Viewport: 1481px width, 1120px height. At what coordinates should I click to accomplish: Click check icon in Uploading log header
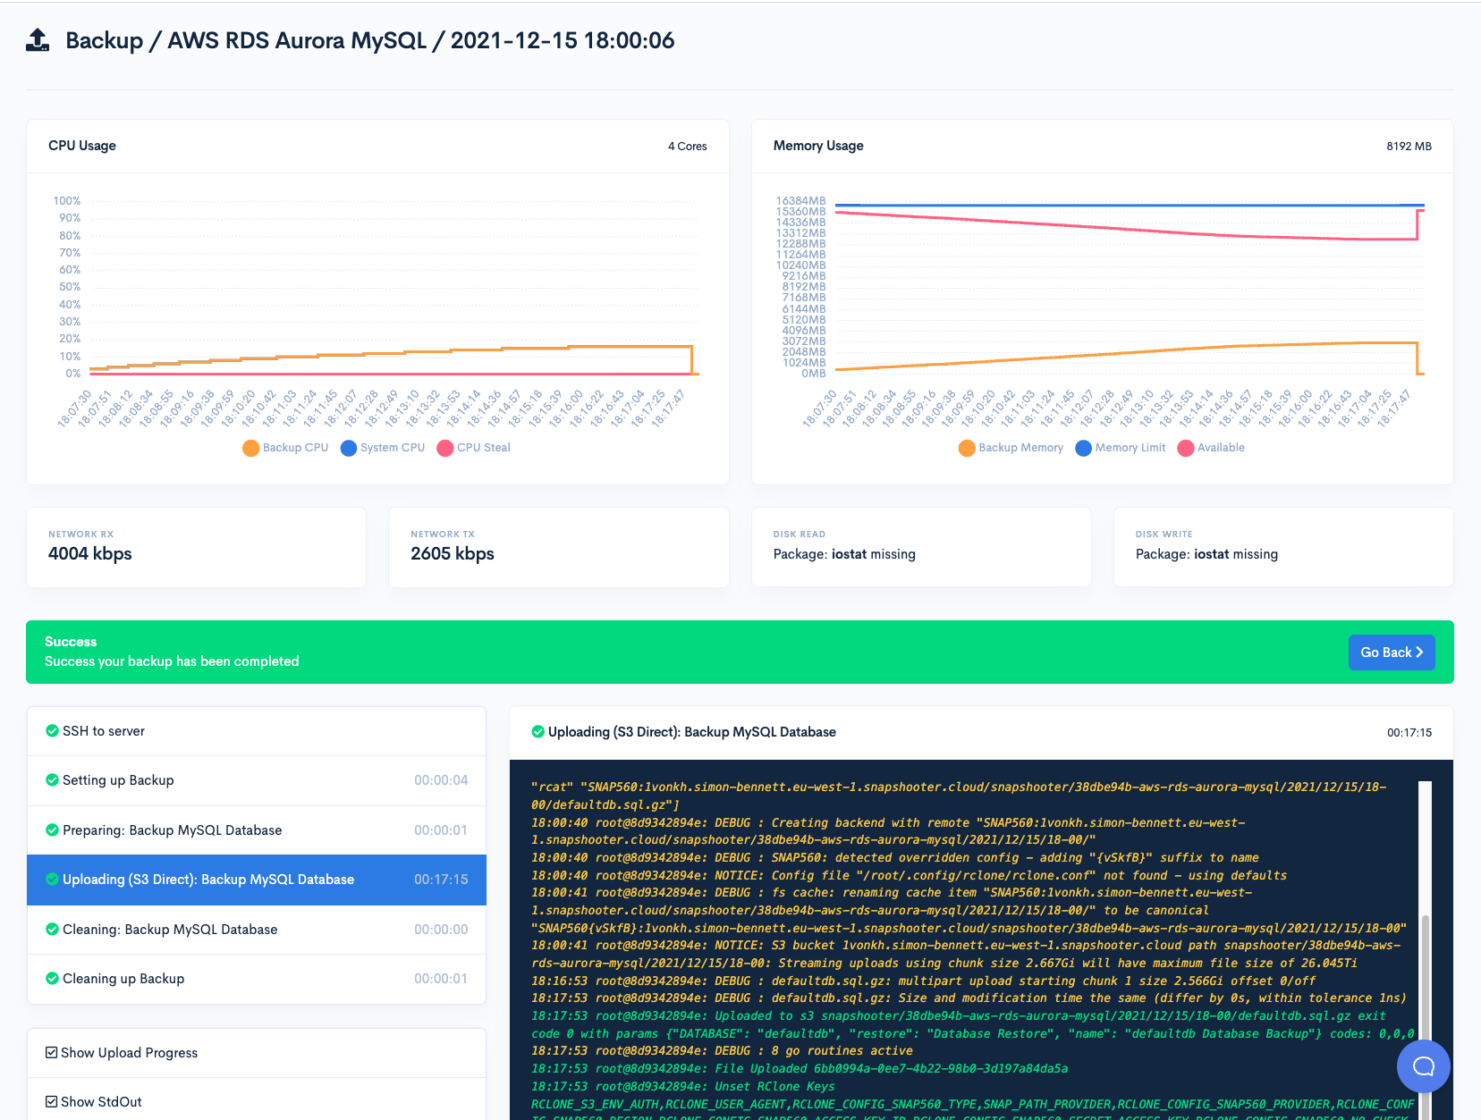coord(537,732)
